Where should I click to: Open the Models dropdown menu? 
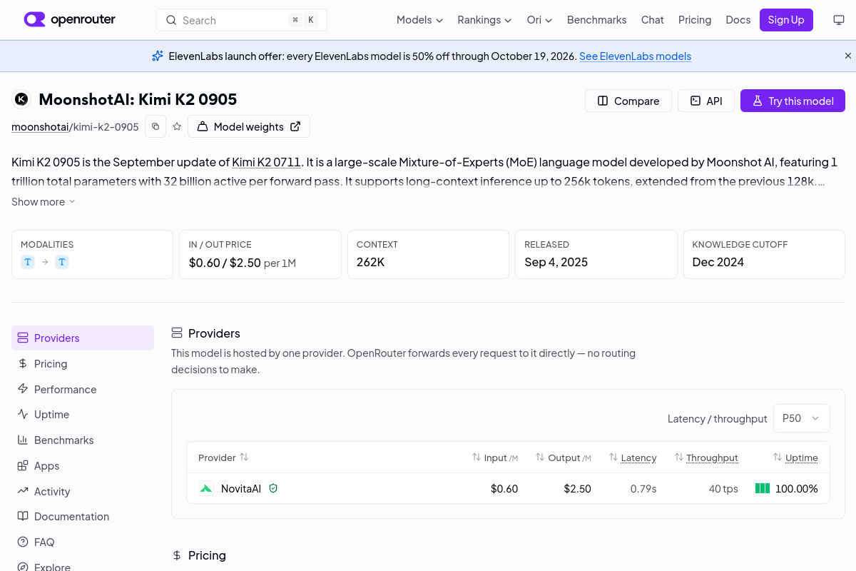419,20
